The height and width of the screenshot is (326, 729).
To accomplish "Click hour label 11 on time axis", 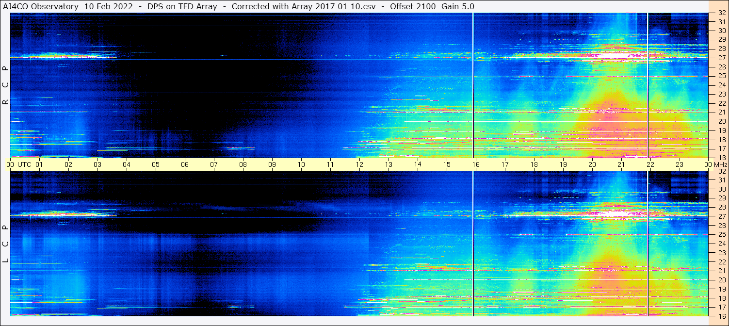I will (330, 164).
